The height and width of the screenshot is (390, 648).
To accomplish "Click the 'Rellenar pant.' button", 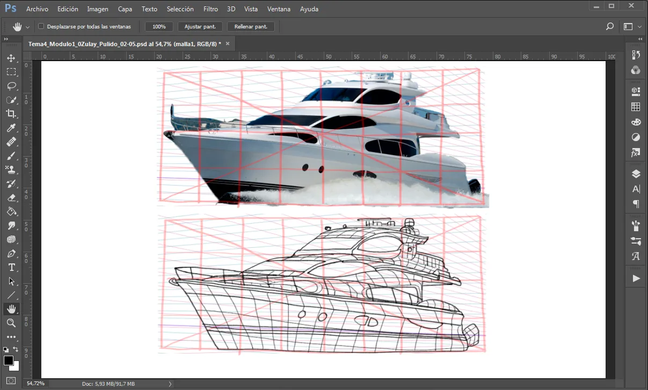I will tap(251, 26).
